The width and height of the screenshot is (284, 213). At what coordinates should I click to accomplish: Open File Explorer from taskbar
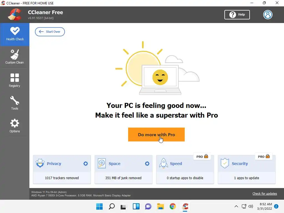[x=161, y=206]
